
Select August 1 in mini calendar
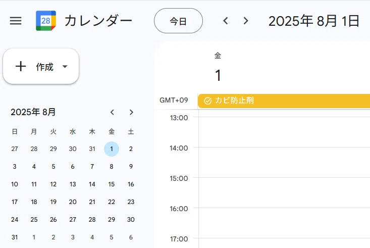pyautogui.click(x=112, y=149)
